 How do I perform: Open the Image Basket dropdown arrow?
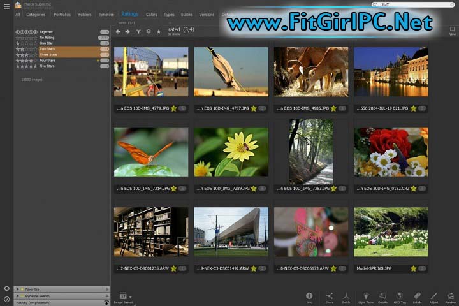[131, 296]
